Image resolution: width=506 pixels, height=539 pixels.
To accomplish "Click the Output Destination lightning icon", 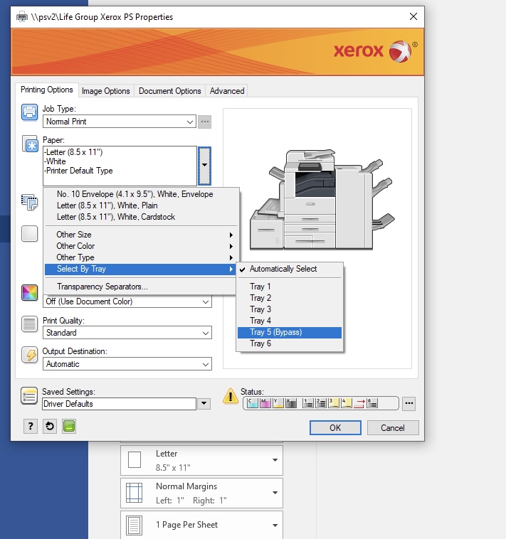I will [x=29, y=356].
